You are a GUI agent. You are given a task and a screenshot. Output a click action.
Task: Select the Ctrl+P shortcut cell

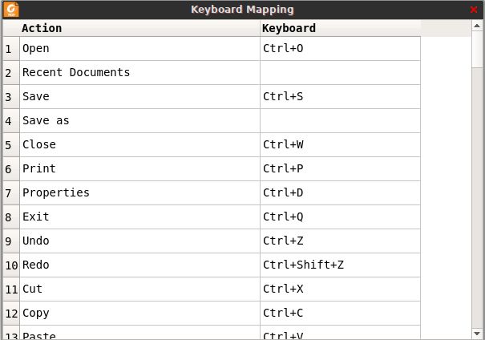(340, 169)
